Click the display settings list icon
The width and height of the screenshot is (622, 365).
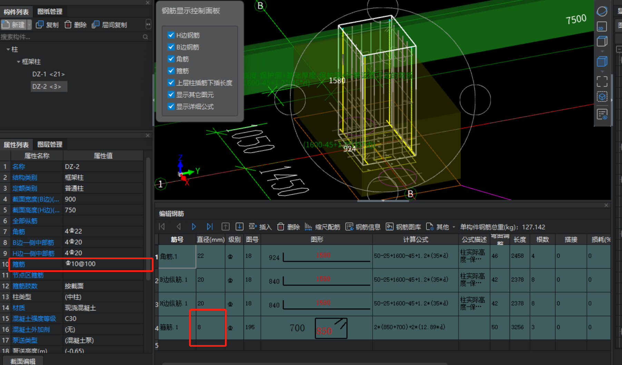[602, 114]
